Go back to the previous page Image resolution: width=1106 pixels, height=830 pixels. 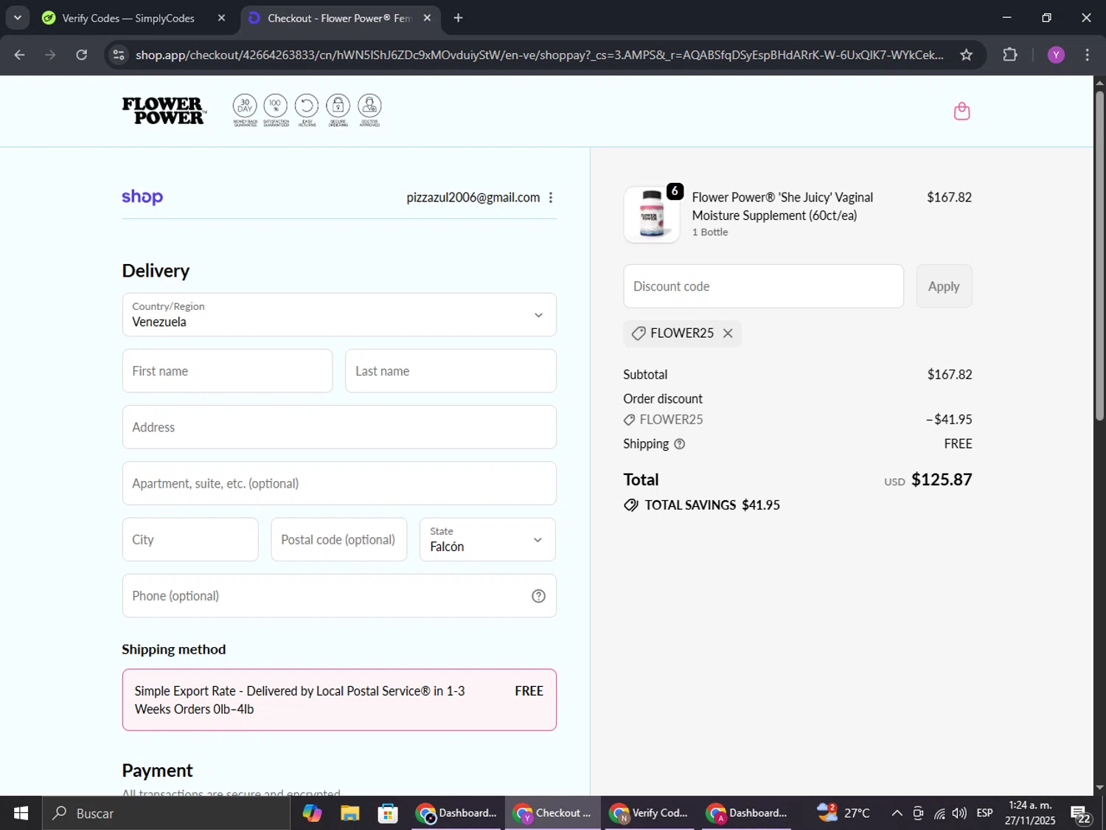(20, 55)
